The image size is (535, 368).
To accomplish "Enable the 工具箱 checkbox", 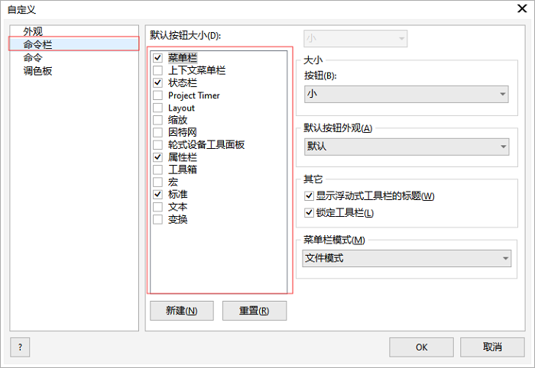I will coord(157,169).
